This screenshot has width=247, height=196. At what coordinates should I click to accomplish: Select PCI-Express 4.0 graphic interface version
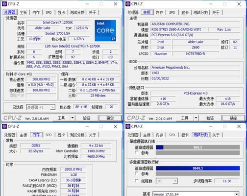(x=195, y=93)
